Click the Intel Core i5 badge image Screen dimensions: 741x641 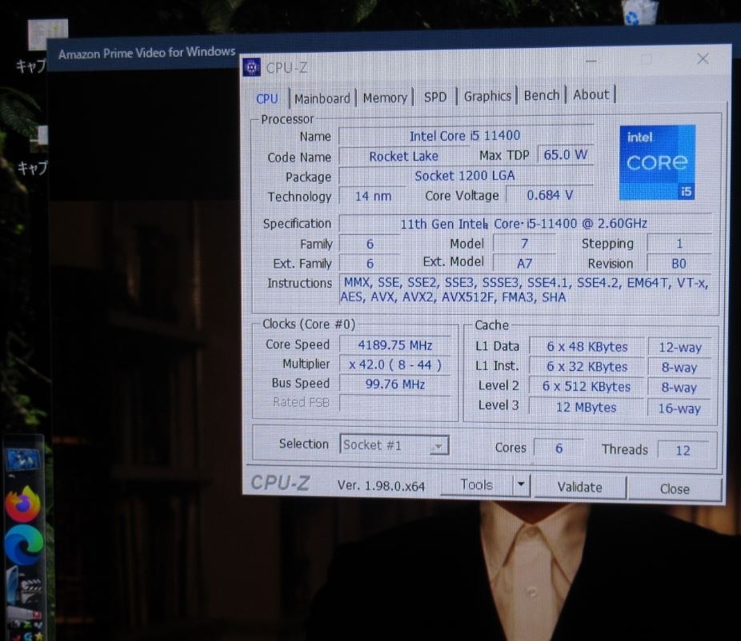point(656,162)
